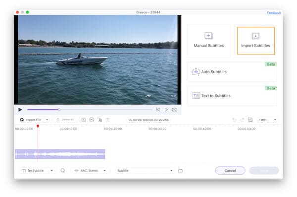Click the 00:00:30:00 timeline ruler mark
The width and height of the screenshot is (297, 197).
point(157,129)
